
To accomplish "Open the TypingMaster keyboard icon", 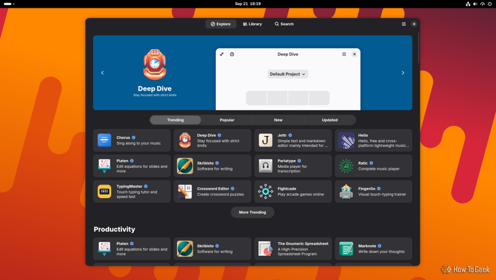I will pyautogui.click(x=105, y=192).
